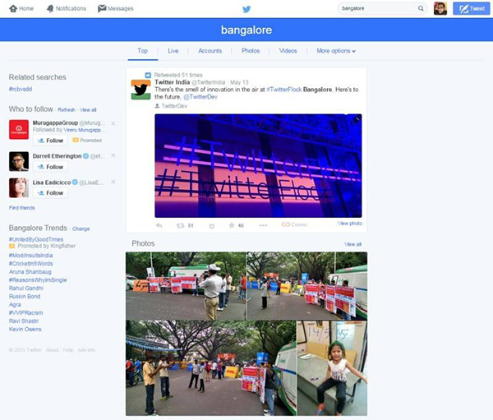
Task: Open the #rcbvsdd related search
Action: click(x=21, y=89)
